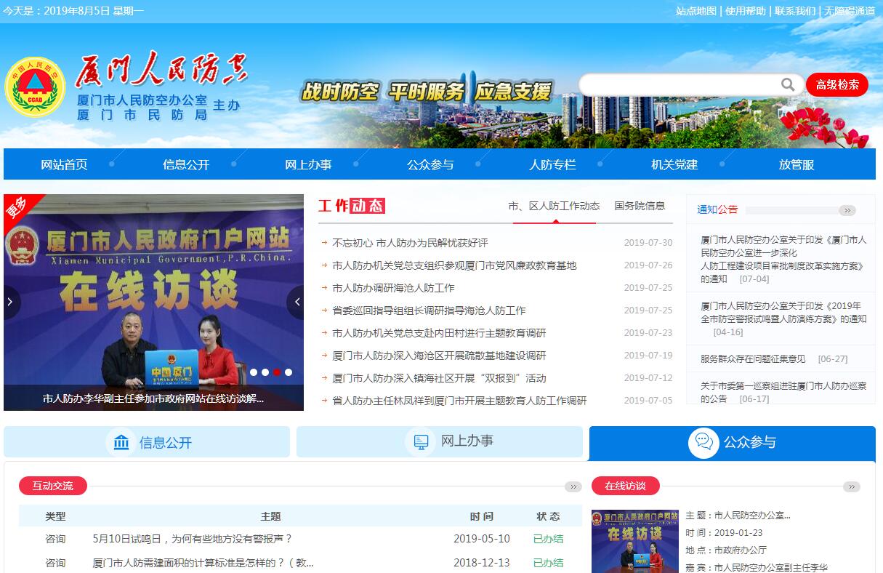Click the 网上办事 monitor icon

click(x=421, y=441)
